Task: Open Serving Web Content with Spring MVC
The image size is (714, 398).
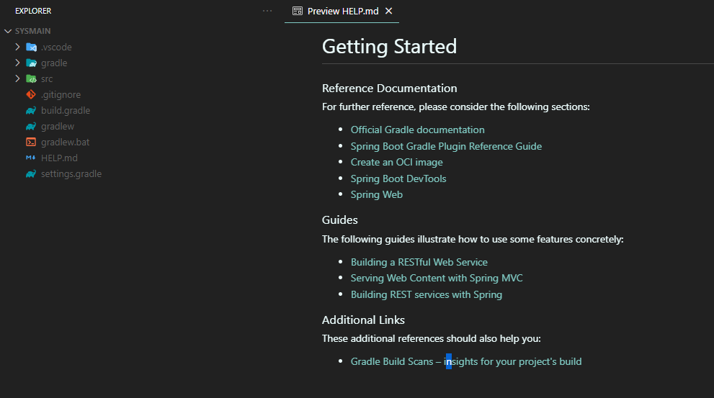Action: pos(437,278)
